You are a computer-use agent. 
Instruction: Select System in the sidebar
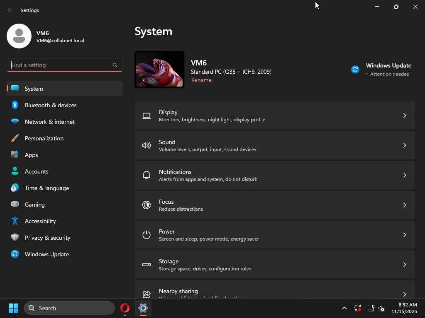click(x=65, y=89)
